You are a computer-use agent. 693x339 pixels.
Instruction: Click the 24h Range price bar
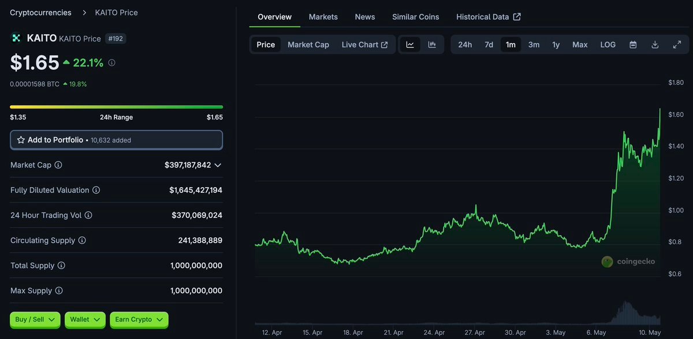(x=116, y=107)
